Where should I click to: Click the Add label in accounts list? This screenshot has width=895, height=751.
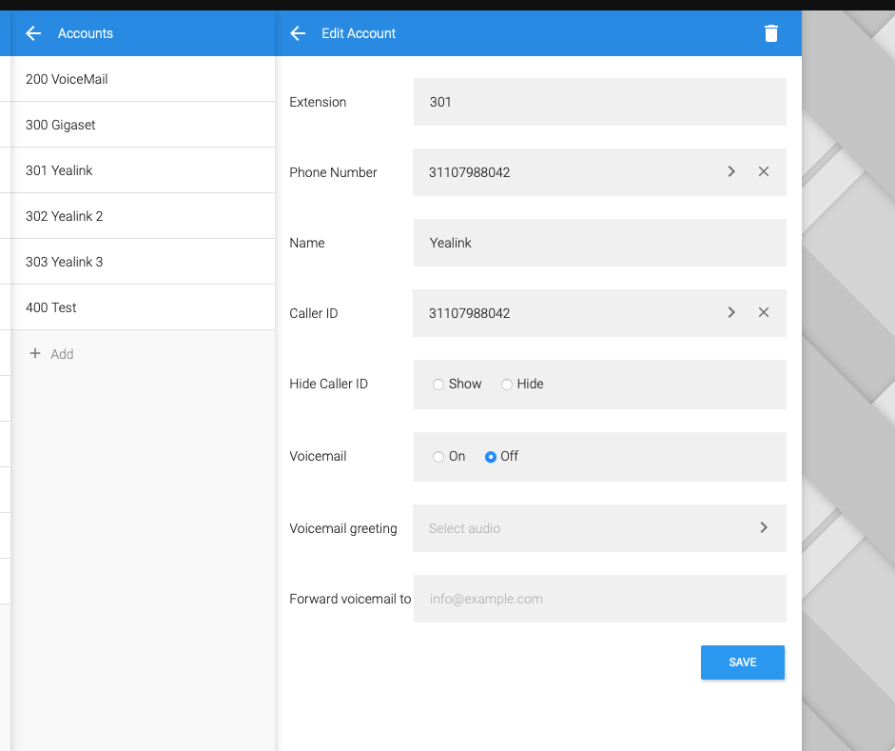coord(62,354)
